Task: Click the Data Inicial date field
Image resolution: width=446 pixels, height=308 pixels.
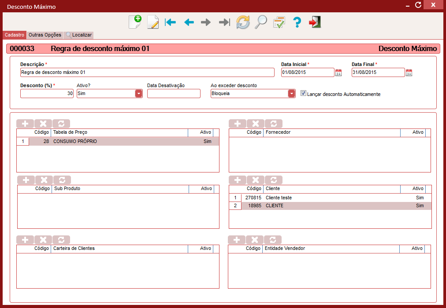Action: tap(308, 73)
